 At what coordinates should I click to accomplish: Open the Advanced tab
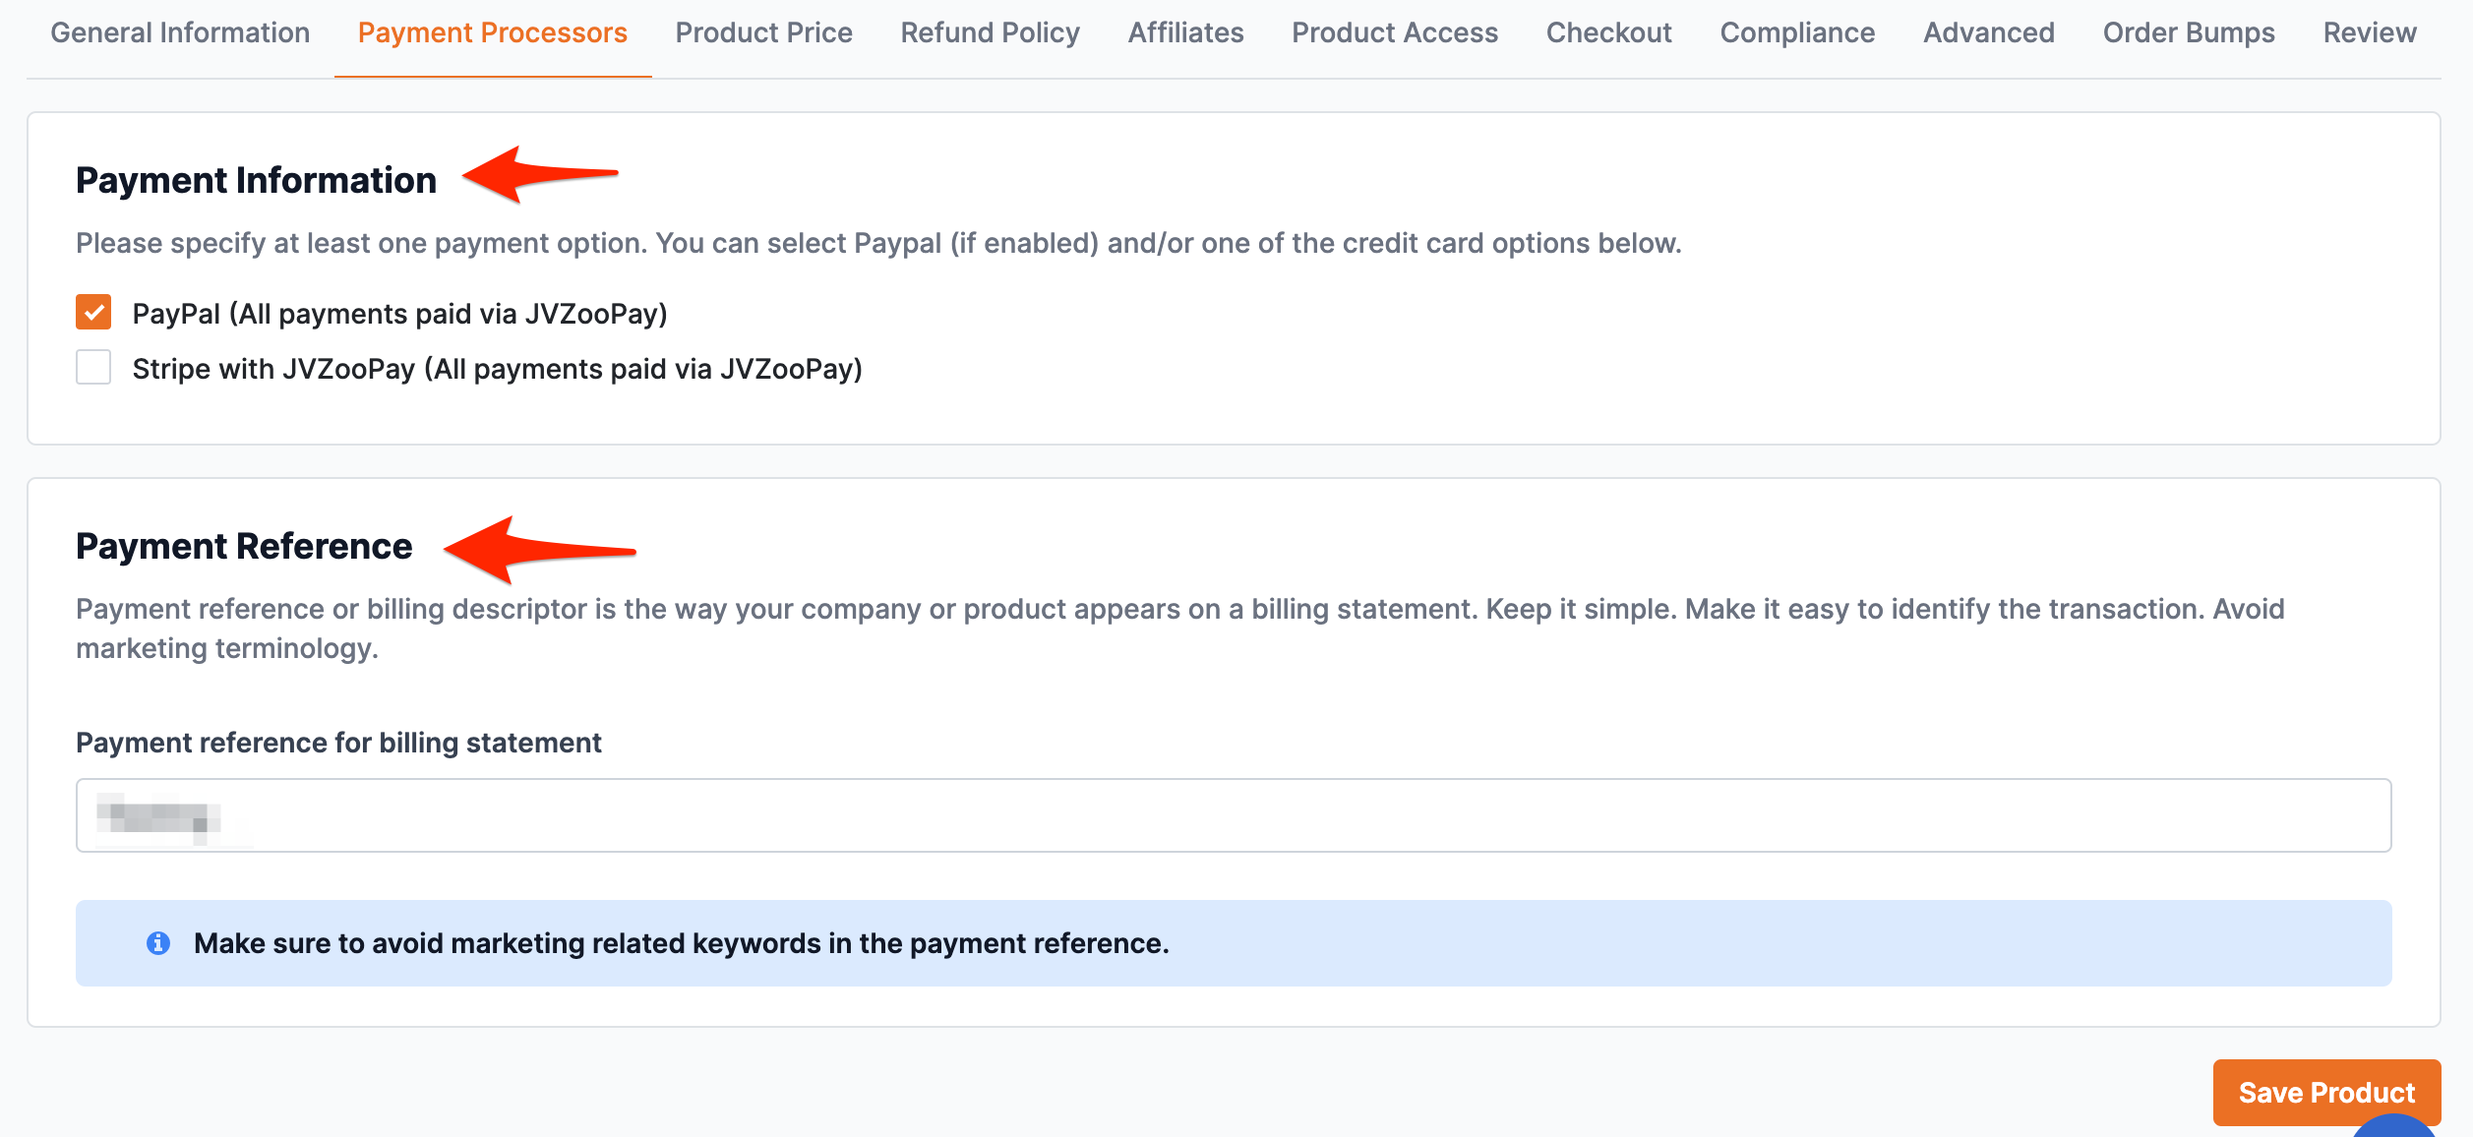point(1988,33)
